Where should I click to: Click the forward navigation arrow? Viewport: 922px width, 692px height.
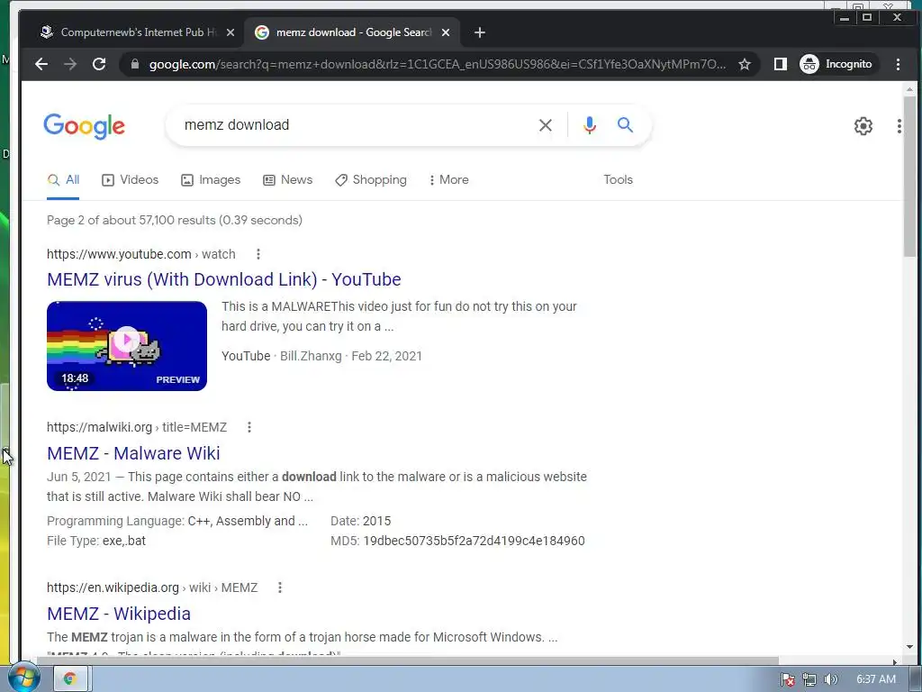point(70,64)
